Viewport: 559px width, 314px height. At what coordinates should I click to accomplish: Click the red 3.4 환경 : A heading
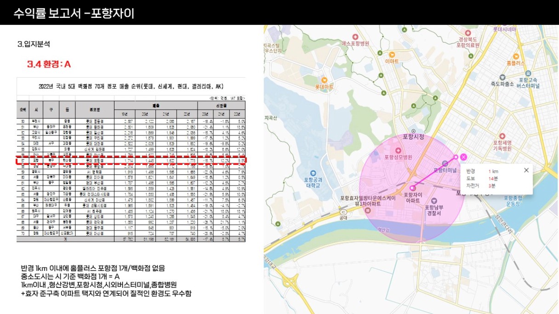click(49, 64)
